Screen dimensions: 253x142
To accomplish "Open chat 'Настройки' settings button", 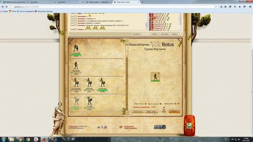I will pos(164,34).
